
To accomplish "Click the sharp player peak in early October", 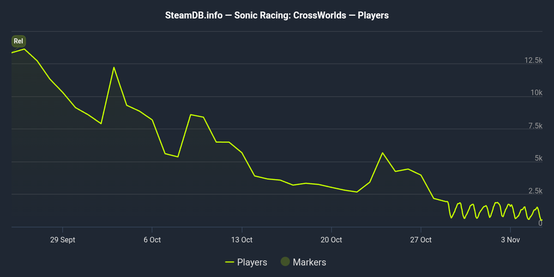I will [114, 67].
